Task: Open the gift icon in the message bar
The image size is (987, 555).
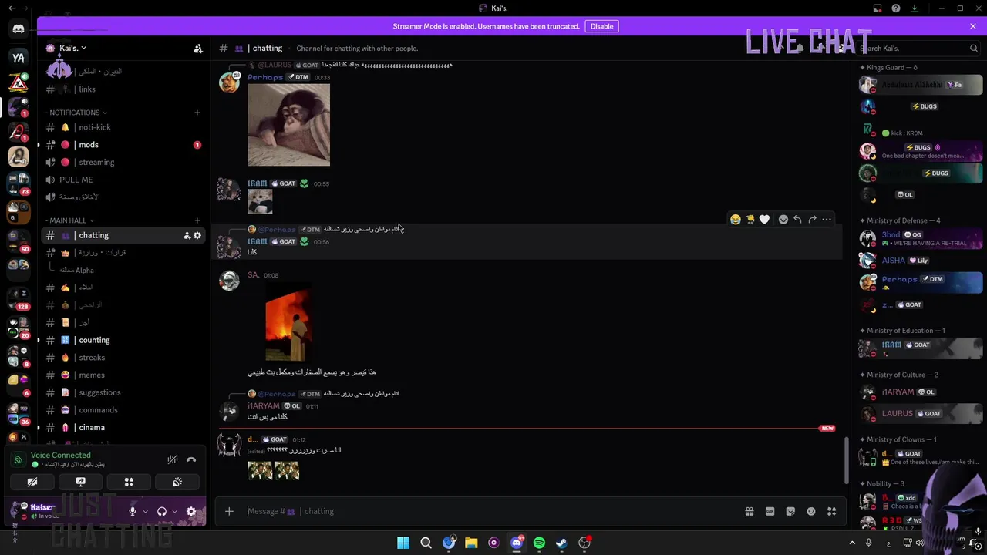Action: tap(749, 511)
